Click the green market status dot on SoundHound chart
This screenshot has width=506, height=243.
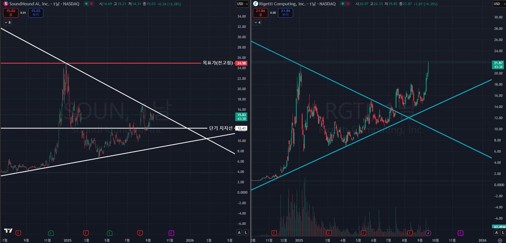click(x=87, y=4)
